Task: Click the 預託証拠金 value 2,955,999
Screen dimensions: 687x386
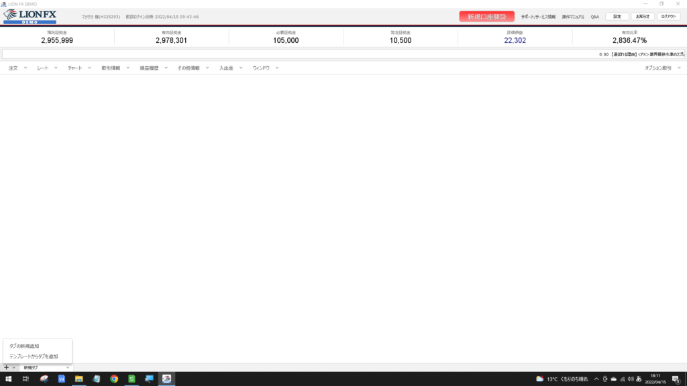Action: [57, 40]
